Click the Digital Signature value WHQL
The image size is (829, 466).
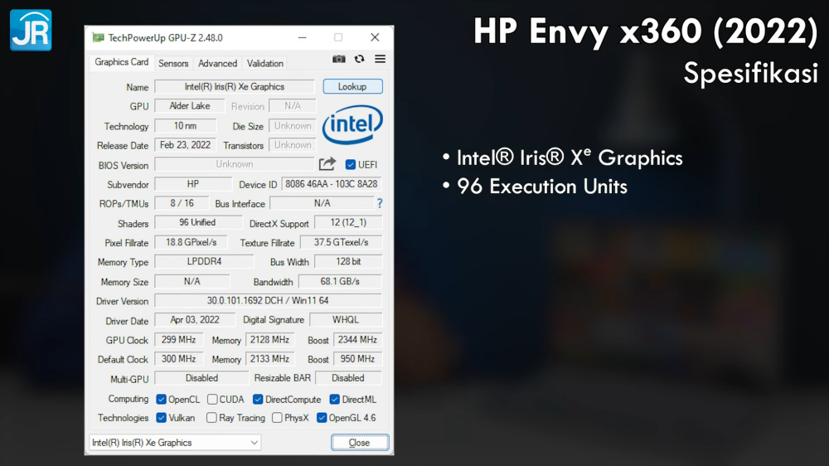point(345,320)
